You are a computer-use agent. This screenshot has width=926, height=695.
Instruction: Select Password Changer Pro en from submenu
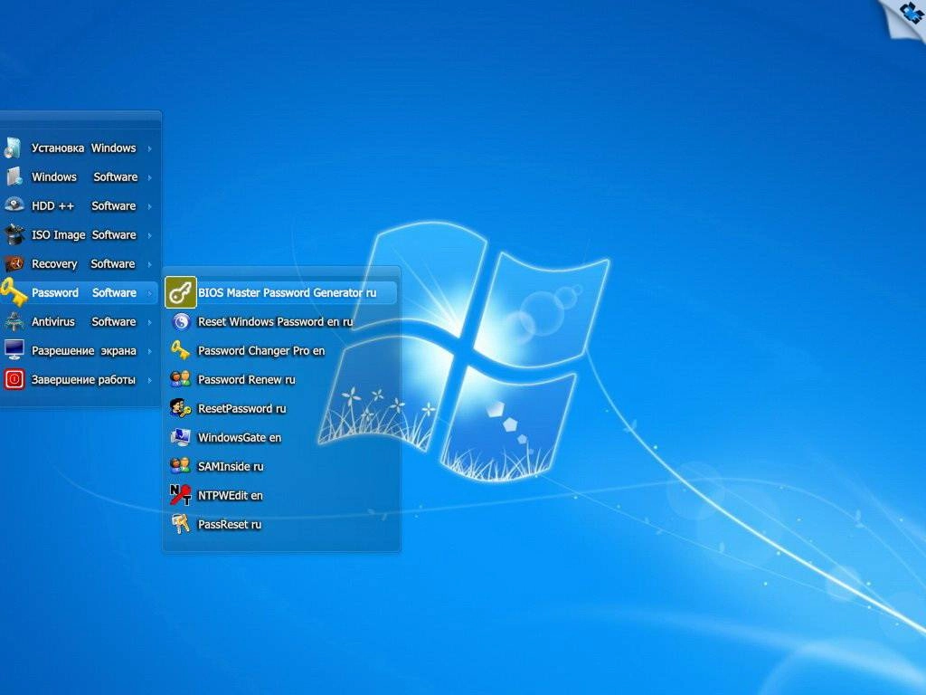[261, 350]
